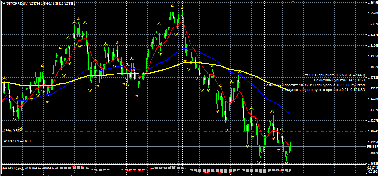Click the Стоимость одного пункта text line

click(x=323, y=90)
